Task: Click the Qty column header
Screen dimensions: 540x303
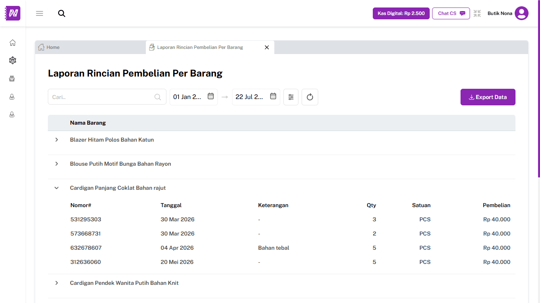Action: pyautogui.click(x=371, y=205)
